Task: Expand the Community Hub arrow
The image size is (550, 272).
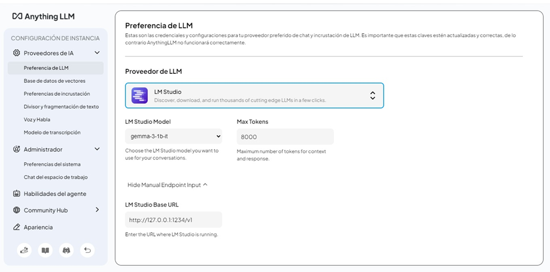Action: click(x=97, y=210)
